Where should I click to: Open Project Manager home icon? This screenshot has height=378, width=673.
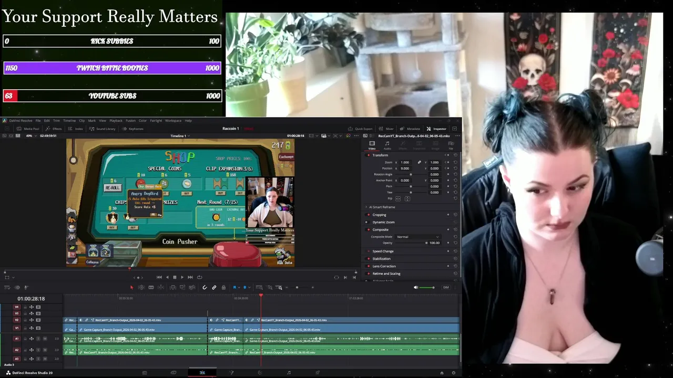tap(442, 373)
